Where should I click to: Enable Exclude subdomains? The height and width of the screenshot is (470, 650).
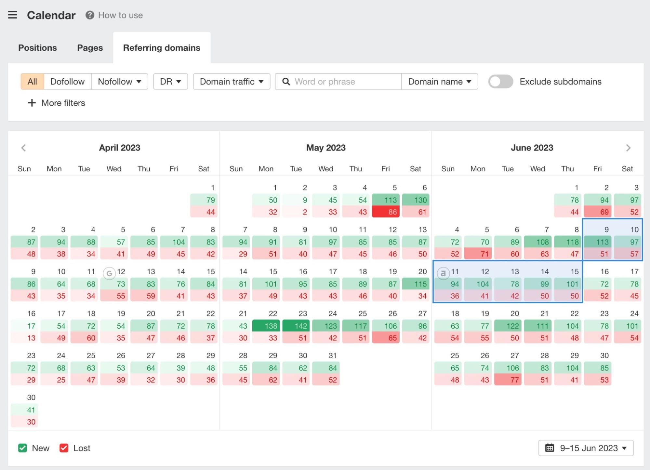500,82
